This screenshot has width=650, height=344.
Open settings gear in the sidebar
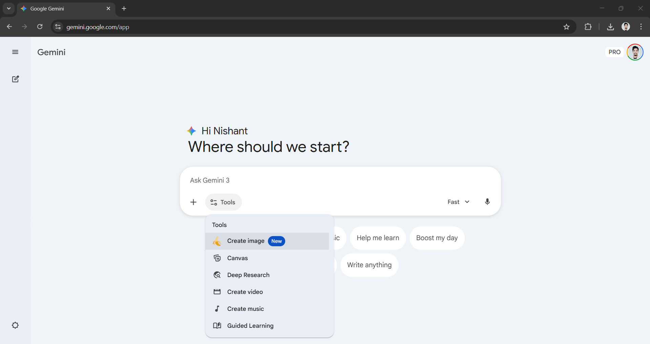pos(15,325)
